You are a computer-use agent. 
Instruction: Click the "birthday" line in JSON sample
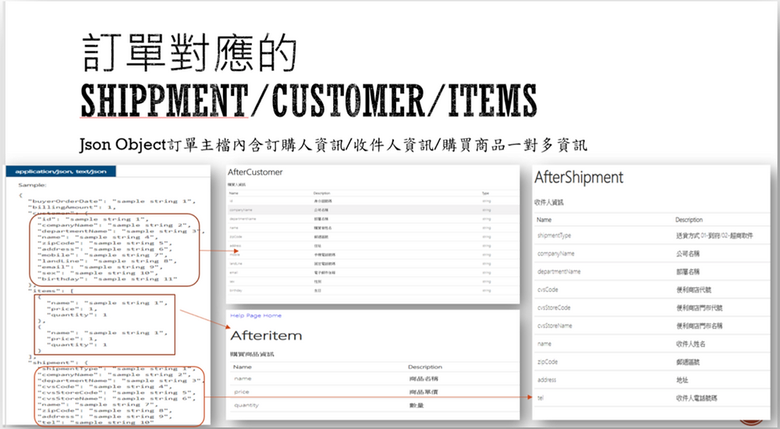[107, 278]
